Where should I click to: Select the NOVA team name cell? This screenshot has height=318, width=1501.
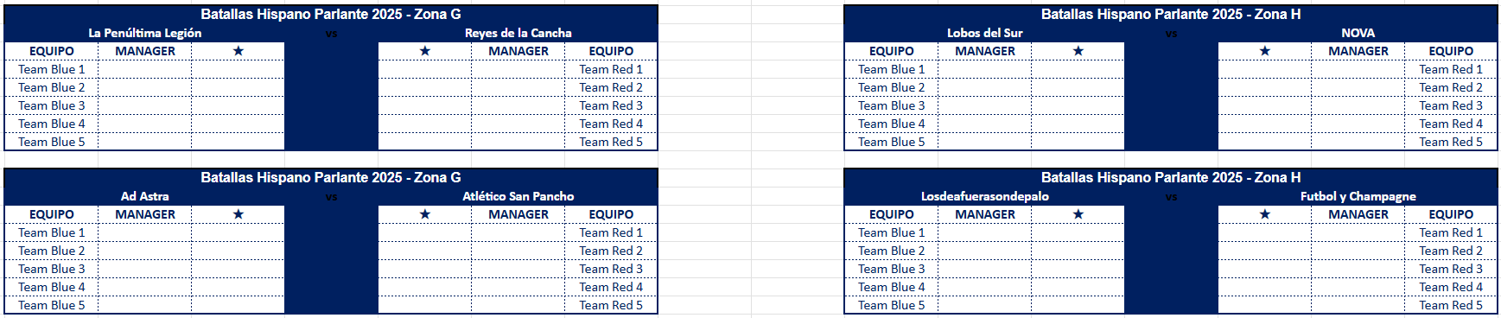point(1358,33)
